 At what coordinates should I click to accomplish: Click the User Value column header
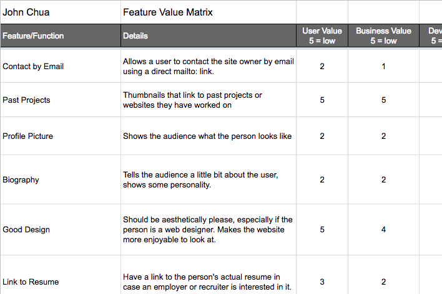point(322,36)
